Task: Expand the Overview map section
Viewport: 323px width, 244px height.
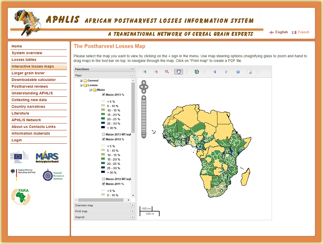Action: 133,205
